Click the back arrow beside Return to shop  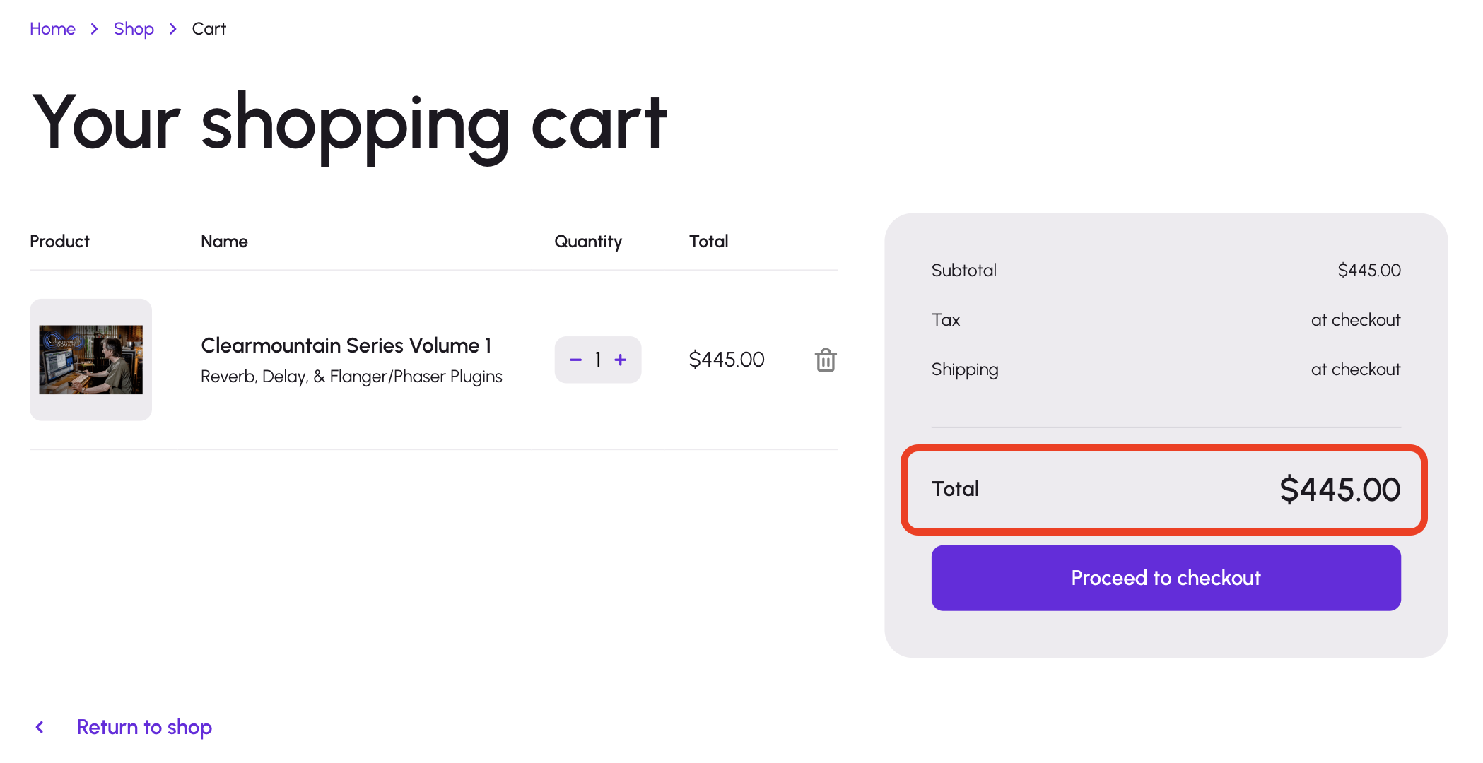[40, 727]
